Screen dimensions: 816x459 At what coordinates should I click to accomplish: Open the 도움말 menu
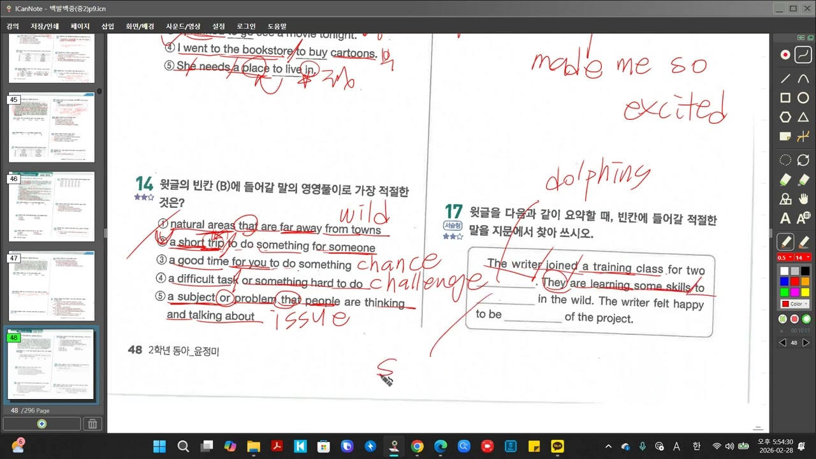point(277,26)
